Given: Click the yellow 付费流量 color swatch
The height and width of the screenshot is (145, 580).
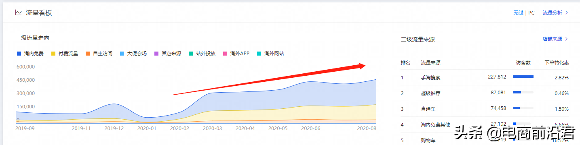Looking at the screenshot, I should point(53,53).
